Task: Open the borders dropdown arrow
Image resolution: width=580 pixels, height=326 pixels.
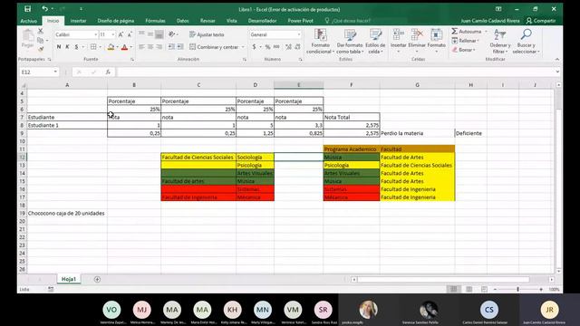Action: (101, 47)
